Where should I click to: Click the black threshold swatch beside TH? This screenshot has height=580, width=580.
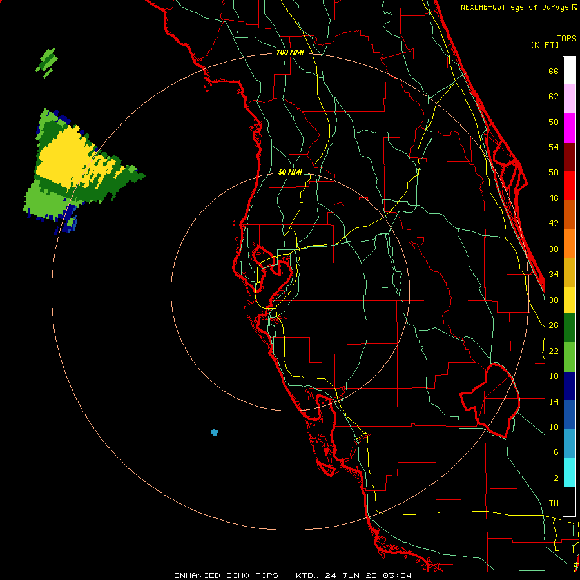click(x=569, y=501)
